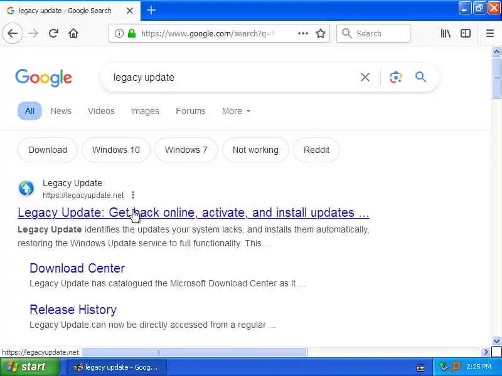Clear the Google search query

[365, 77]
